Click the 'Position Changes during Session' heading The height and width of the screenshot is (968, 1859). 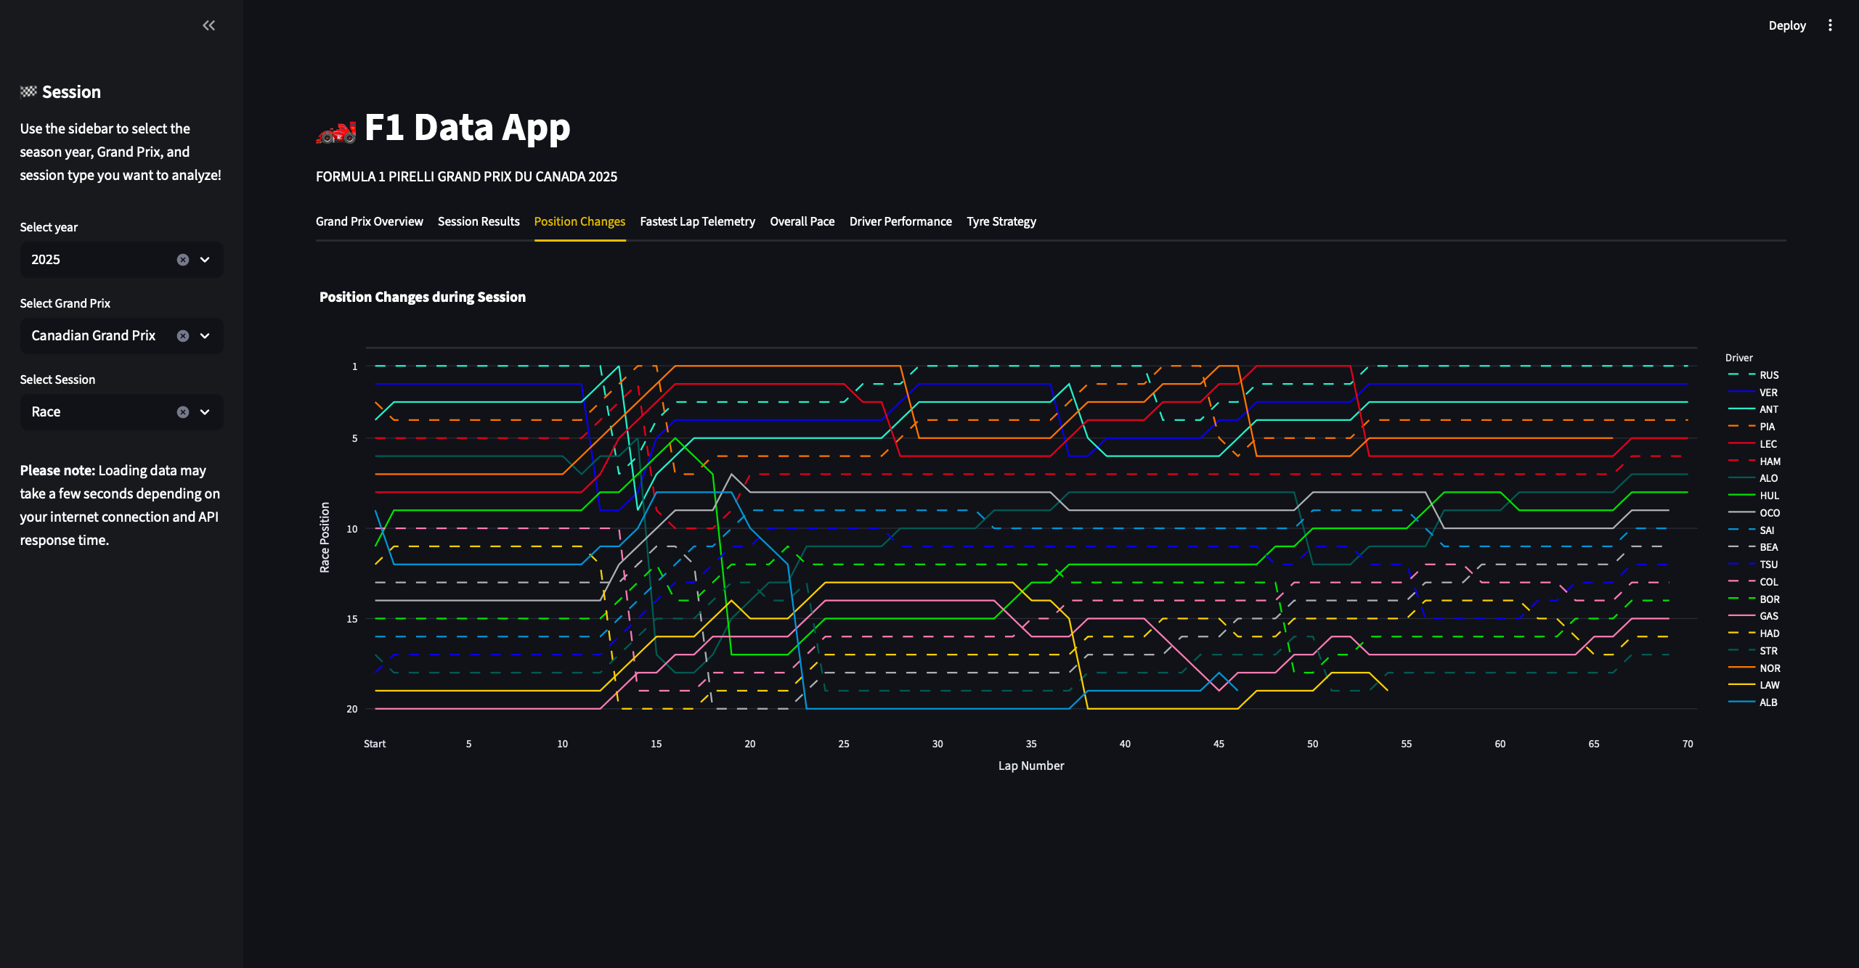coord(423,298)
